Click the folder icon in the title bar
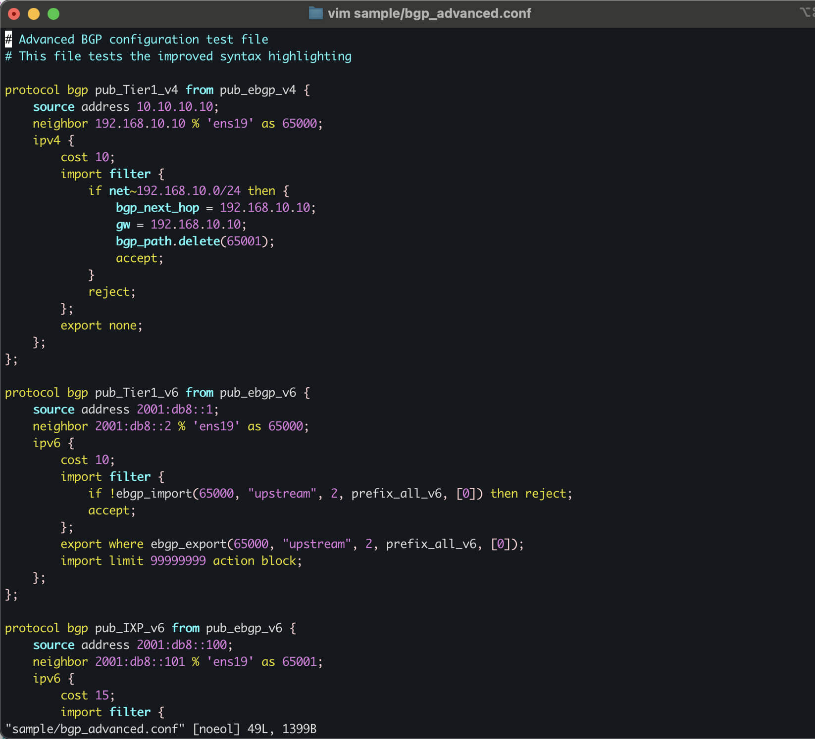The width and height of the screenshot is (815, 739). click(x=315, y=13)
